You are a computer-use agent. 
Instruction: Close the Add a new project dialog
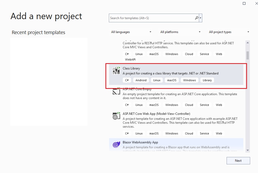tap(256, 3)
